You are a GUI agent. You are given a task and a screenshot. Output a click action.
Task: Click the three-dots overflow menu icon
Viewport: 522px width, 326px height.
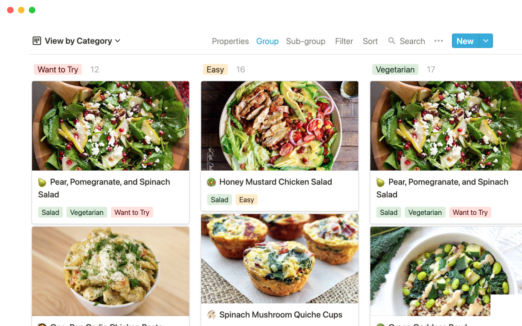439,40
